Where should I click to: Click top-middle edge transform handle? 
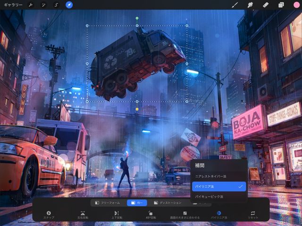coord(137,25)
